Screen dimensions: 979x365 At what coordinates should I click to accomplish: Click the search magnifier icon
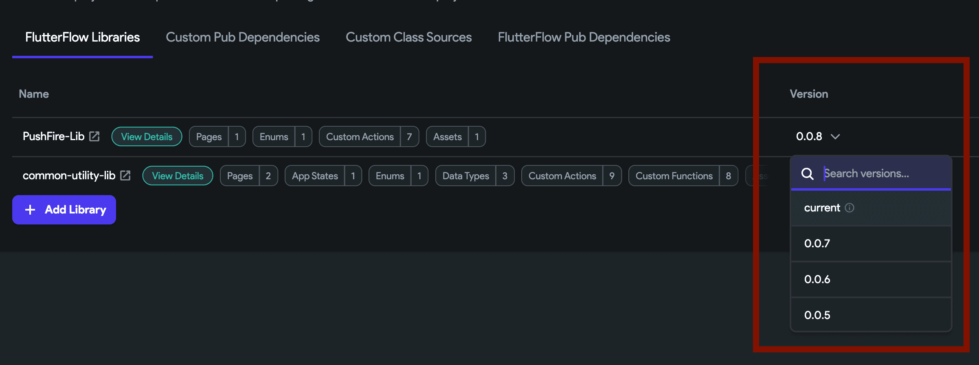click(807, 174)
